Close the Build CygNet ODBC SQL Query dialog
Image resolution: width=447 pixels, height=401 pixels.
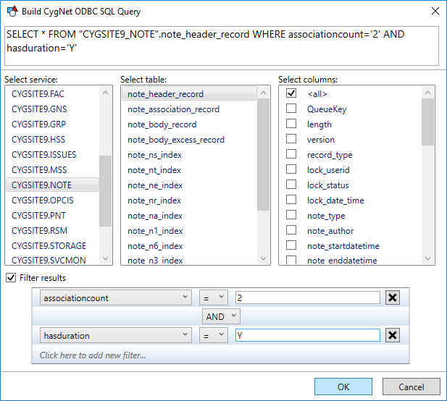click(x=435, y=11)
